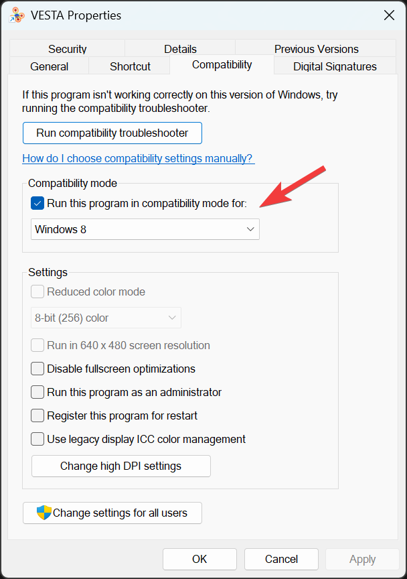Check Run this program as an administrator

click(37, 391)
